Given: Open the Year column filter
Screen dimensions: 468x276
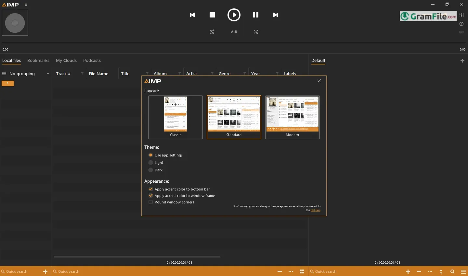Looking at the screenshot, I should point(277,74).
